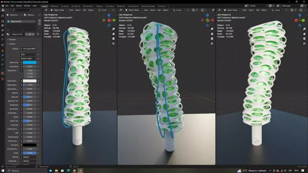Toggle perspective/orthographic grid in Sample 12/1024 viewport

(x=212, y=44)
